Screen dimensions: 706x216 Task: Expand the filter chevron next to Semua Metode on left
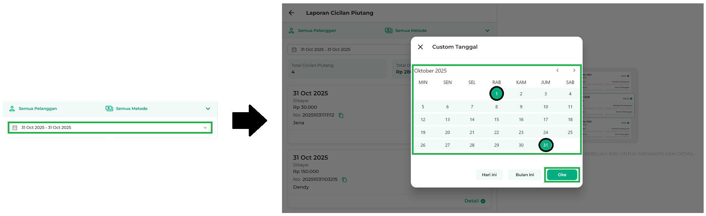click(x=208, y=109)
